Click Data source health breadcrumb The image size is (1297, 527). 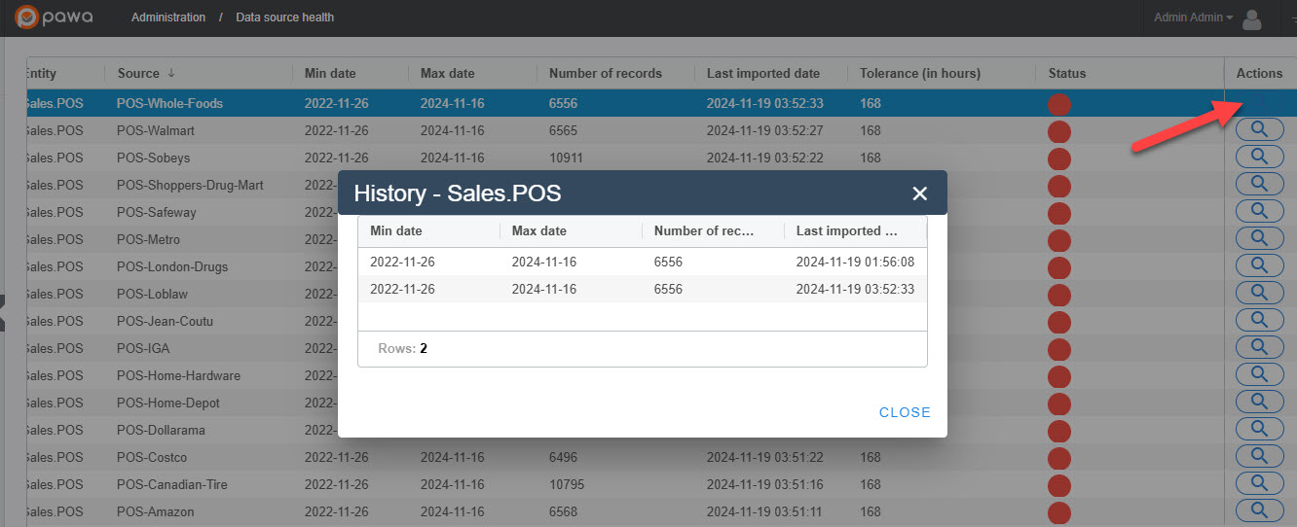[x=285, y=18]
